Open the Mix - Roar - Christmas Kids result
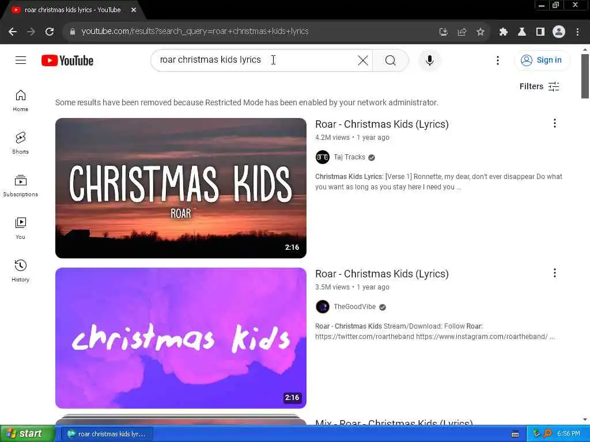Screen dimensions: 590x442 point(394,422)
